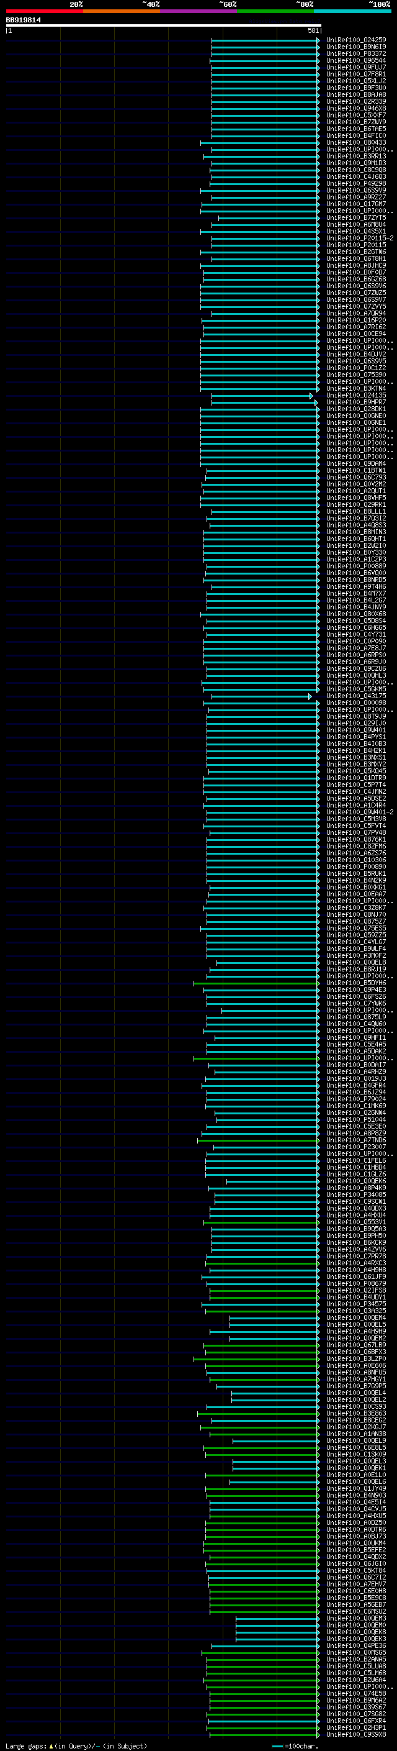Screen dimensions: 397x1751
Task: Select the UniRef100_Q4E5I4 label
Action: [x=355, y=1502]
